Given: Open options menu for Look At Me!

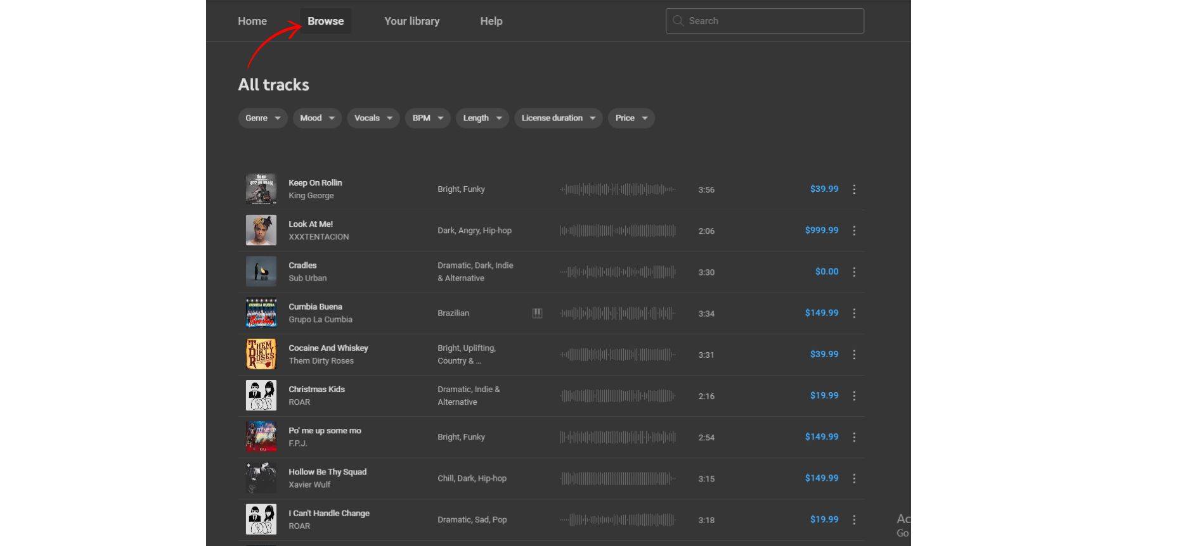Looking at the screenshot, I should click(854, 231).
